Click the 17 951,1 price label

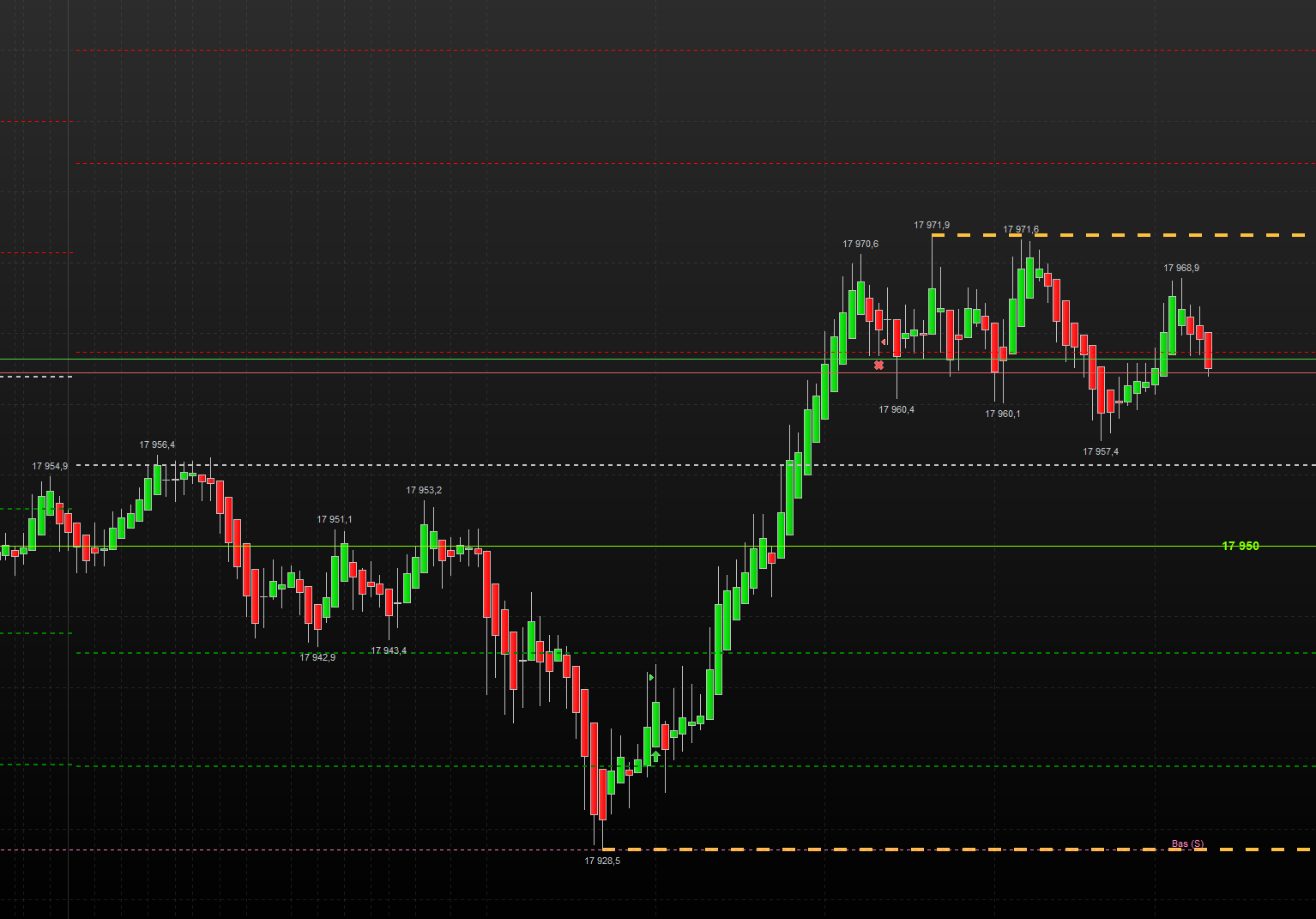coord(335,519)
